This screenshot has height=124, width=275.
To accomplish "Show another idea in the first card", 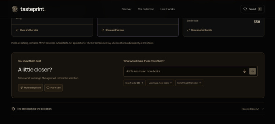I will pos(27,30).
